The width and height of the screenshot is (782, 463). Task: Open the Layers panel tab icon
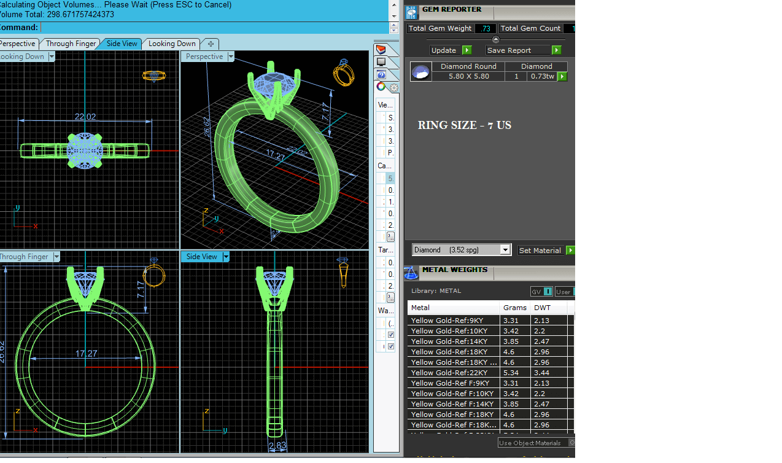[381, 49]
